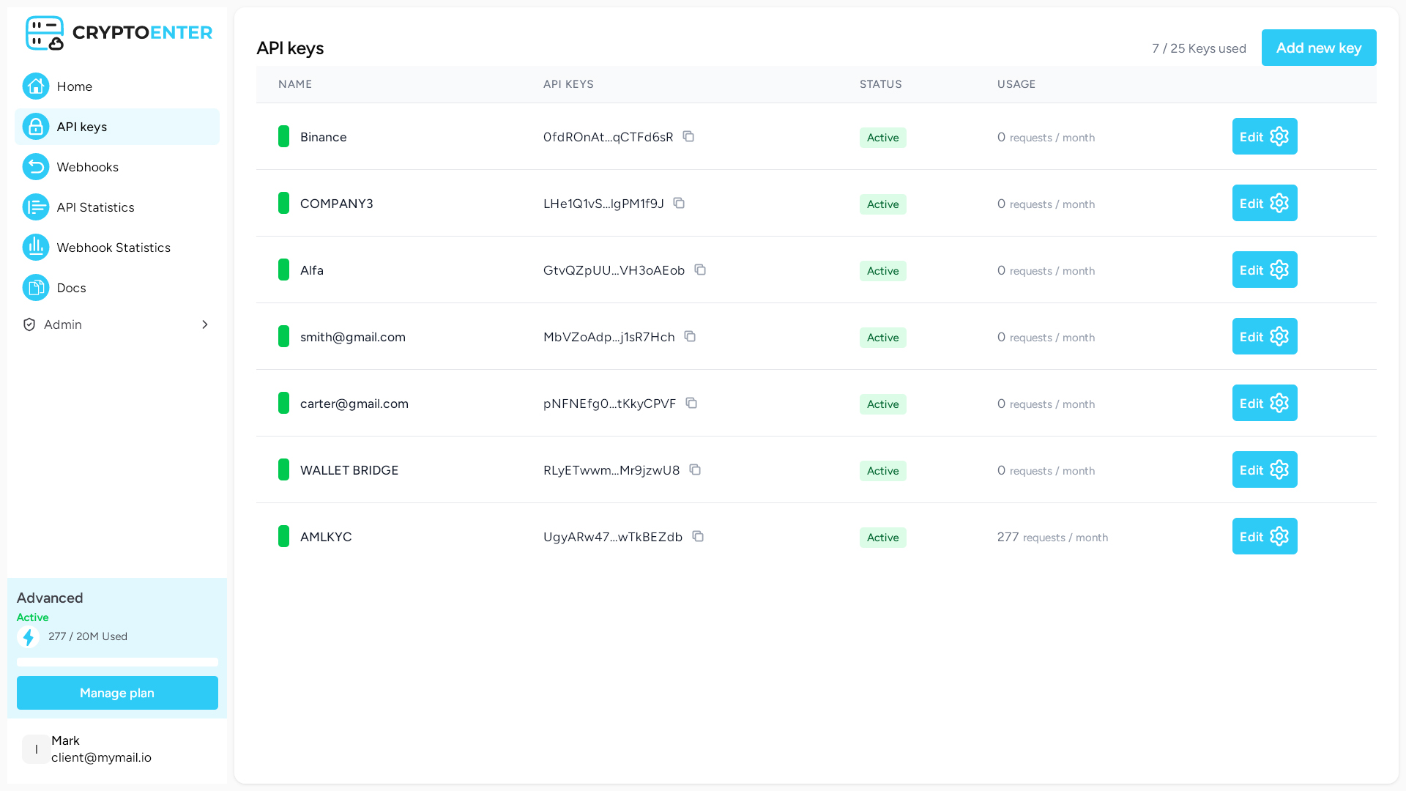Image resolution: width=1406 pixels, height=791 pixels.
Task: Click the green status indicator for Binance
Action: tap(283, 136)
